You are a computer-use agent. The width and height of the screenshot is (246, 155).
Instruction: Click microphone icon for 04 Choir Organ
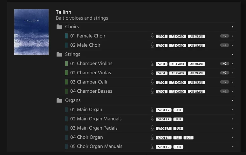152,137
